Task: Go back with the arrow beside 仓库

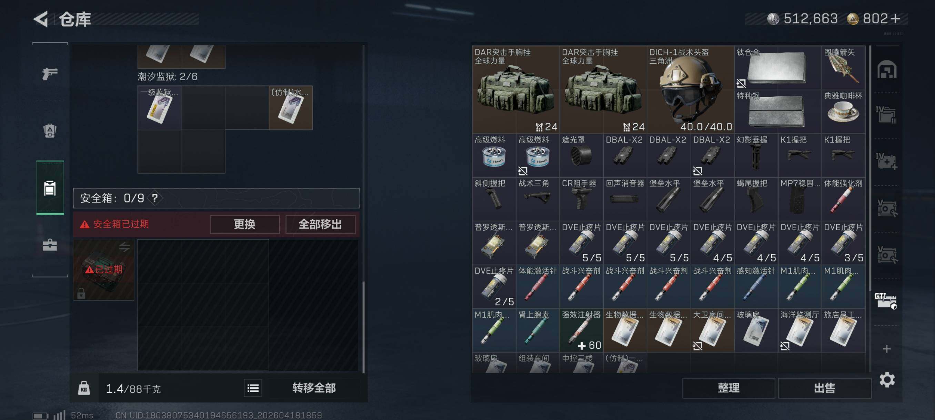Action: coord(41,19)
